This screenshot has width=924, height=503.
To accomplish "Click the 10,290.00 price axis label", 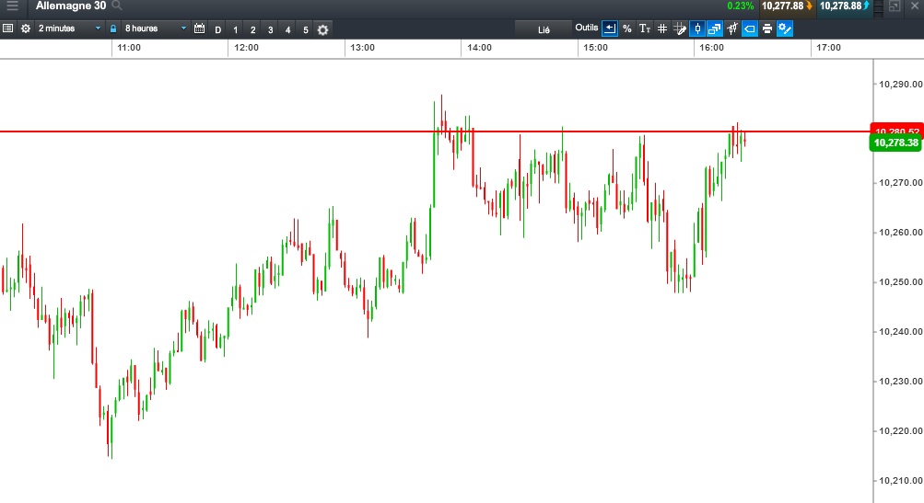I will [900, 84].
